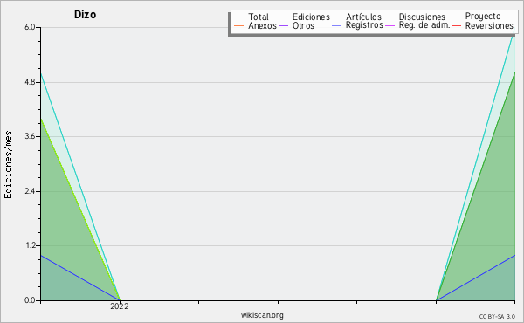524x323 pixels.
Task: Click the red Reversiones color line in legend
Action: [456, 25]
